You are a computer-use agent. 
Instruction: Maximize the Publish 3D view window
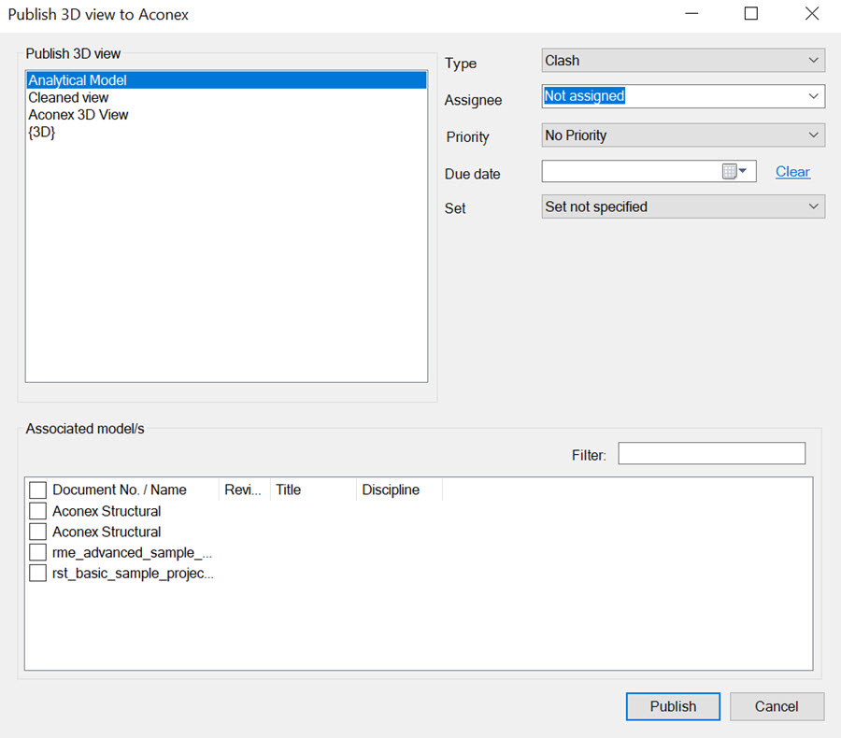(751, 13)
